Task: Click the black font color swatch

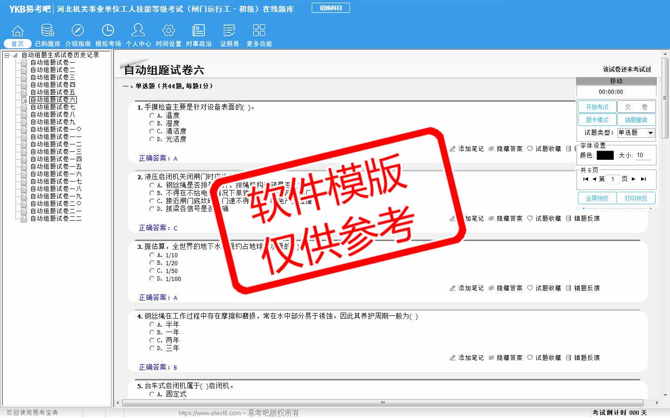Action: click(x=605, y=155)
